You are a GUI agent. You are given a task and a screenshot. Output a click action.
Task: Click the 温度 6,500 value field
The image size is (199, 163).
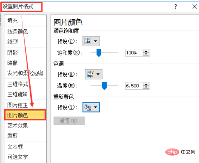click(x=134, y=86)
